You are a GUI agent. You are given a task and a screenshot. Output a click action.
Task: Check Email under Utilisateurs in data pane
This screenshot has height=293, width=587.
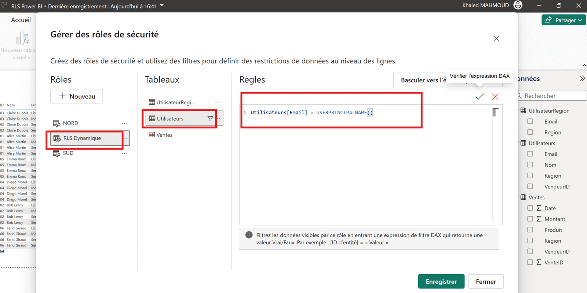530,154
